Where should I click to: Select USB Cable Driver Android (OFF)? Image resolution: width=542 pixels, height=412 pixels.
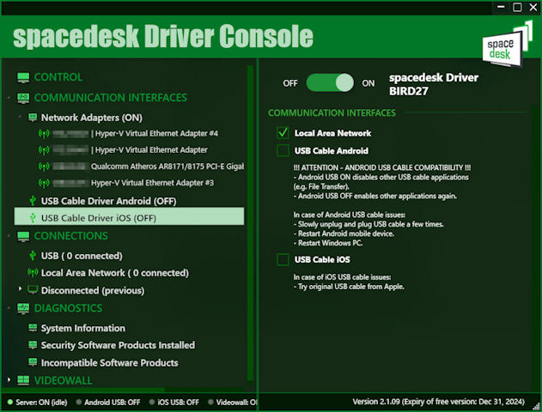(108, 201)
